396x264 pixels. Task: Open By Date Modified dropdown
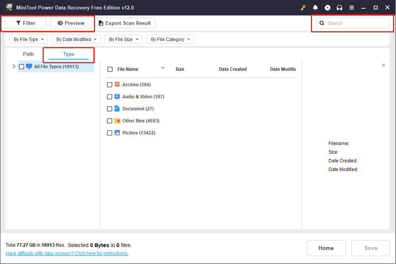[x=76, y=40]
